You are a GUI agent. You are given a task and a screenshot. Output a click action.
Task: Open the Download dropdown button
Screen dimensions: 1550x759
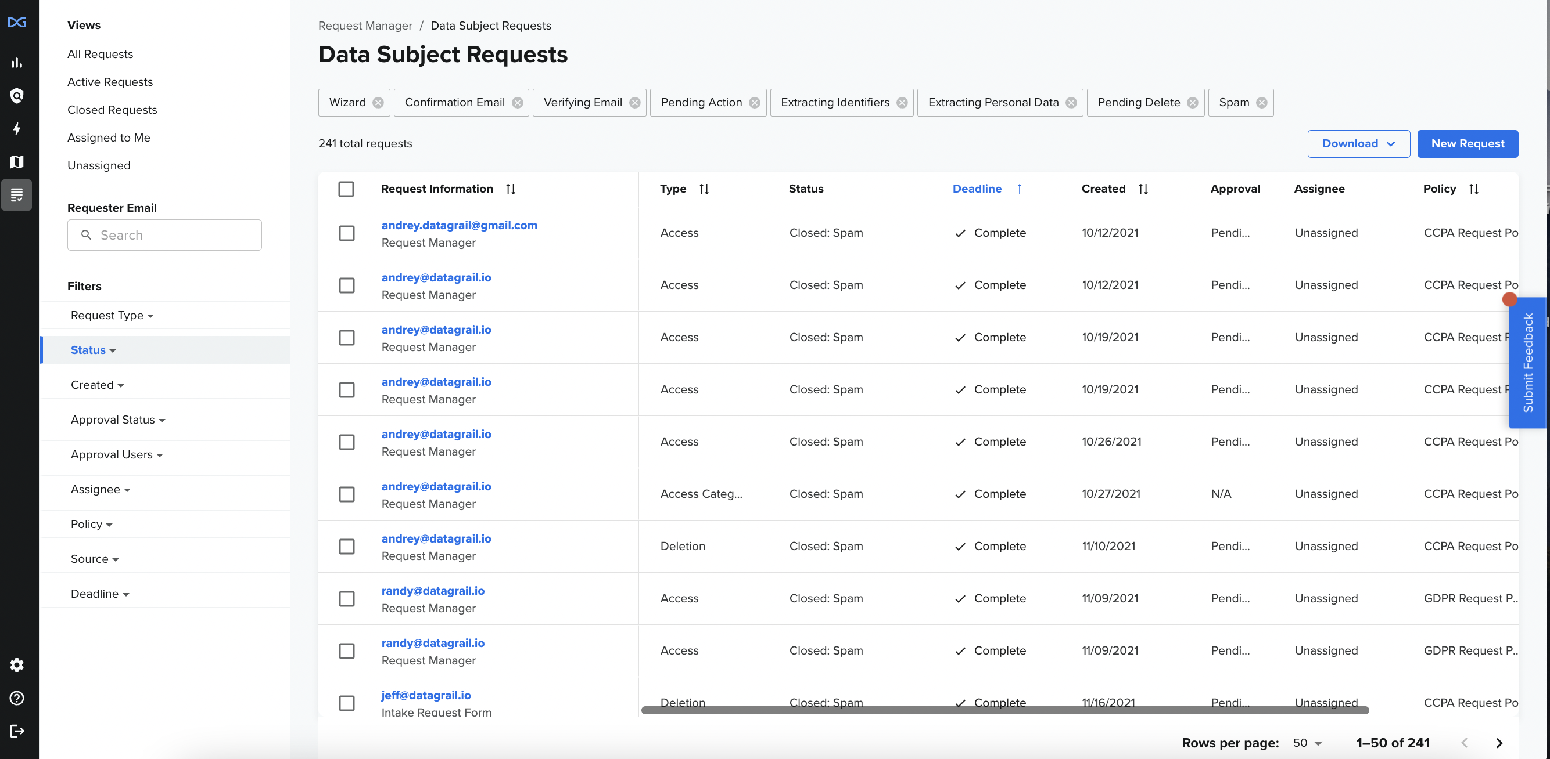(x=1359, y=144)
